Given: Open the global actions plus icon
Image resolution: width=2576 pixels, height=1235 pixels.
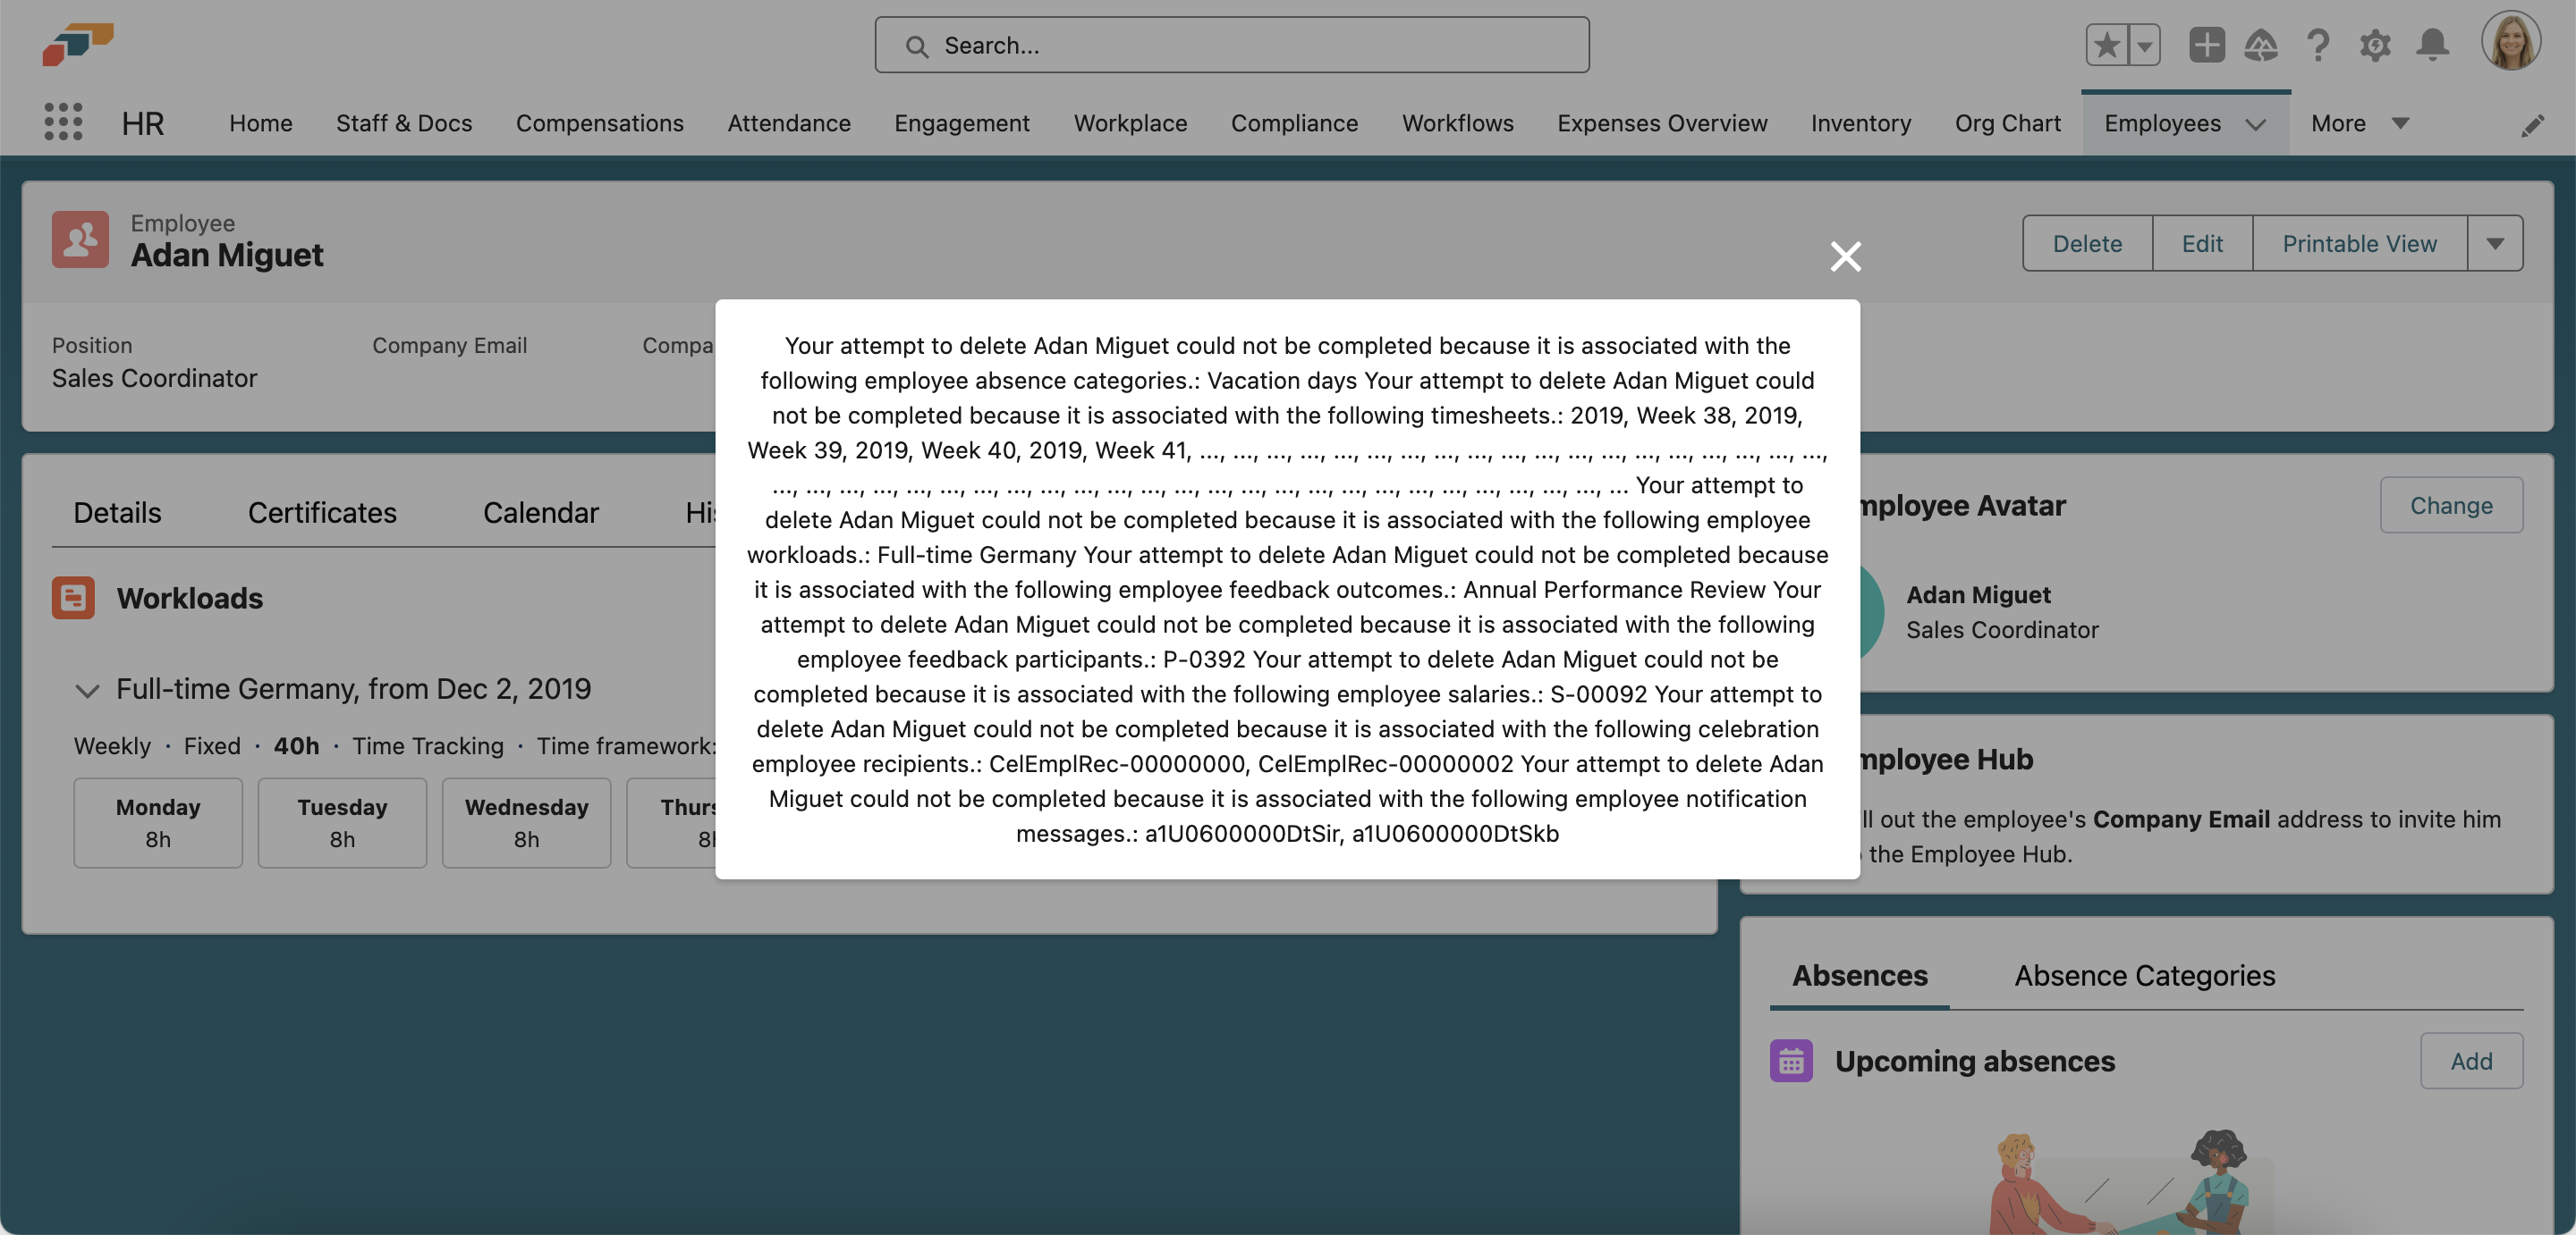Looking at the screenshot, I should [x=2206, y=45].
